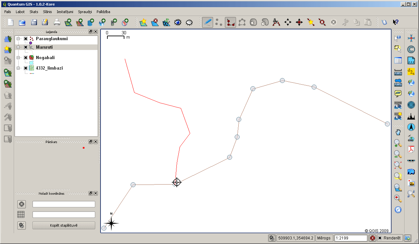Refresh the map with blue circular icon
This screenshot has width=419, height=244.
[398, 210]
